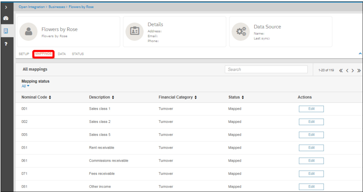Open the help question mark icon
363x192 pixels.
pyautogui.click(x=7, y=44)
